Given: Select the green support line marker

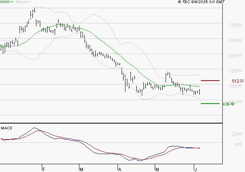Looking at the screenshot, I should [210, 104].
